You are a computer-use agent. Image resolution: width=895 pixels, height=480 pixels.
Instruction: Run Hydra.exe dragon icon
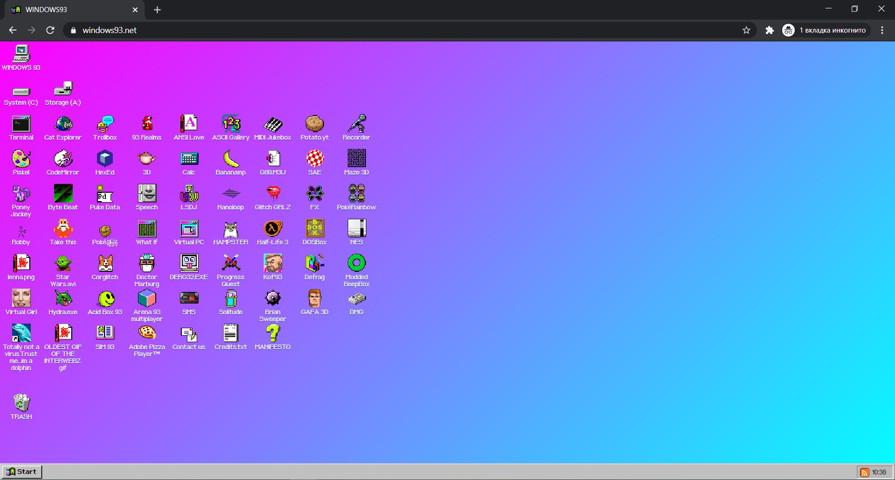(x=63, y=302)
